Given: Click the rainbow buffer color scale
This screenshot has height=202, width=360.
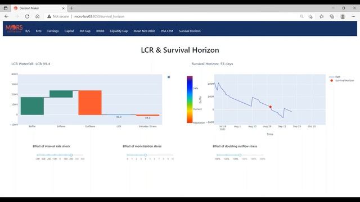Looking at the screenshot, I should point(190,99).
